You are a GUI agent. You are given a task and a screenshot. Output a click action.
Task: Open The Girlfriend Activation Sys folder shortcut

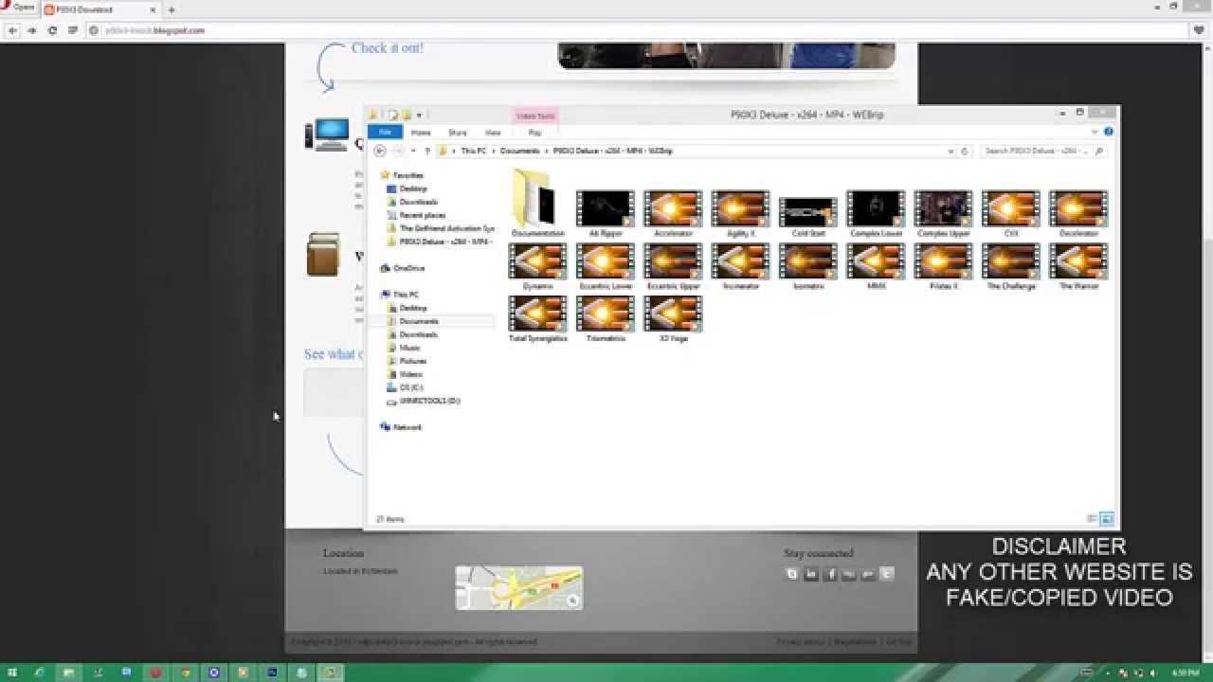pyautogui.click(x=446, y=228)
